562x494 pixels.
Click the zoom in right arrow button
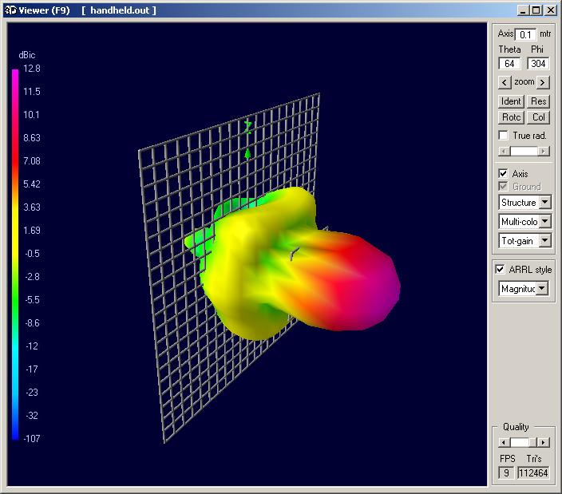[x=544, y=82]
